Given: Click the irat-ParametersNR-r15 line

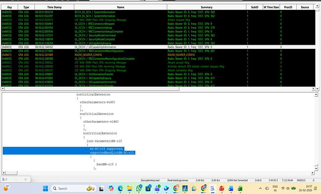Looking at the screenshot, I should [104, 141].
